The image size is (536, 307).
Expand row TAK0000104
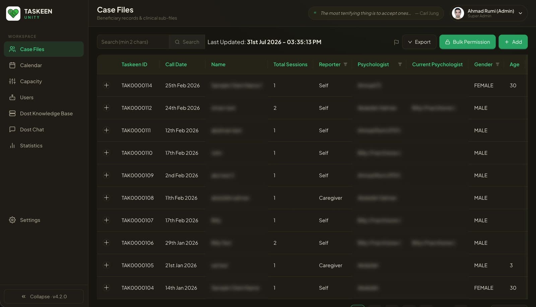click(106, 288)
